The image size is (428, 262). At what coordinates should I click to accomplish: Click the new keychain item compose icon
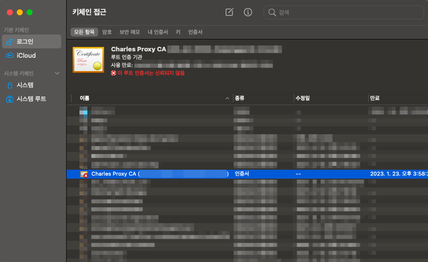[229, 12]
